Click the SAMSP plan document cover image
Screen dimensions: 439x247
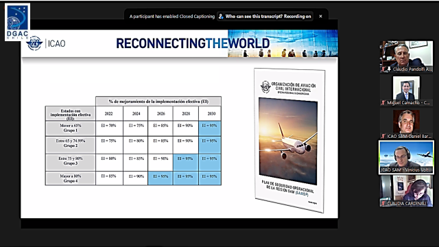click(x=289, y=140)
